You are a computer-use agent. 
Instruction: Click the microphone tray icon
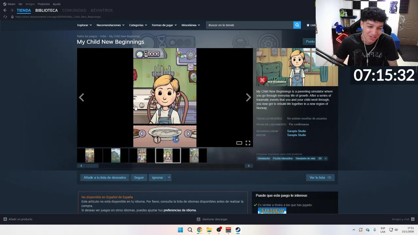(375, 230)
